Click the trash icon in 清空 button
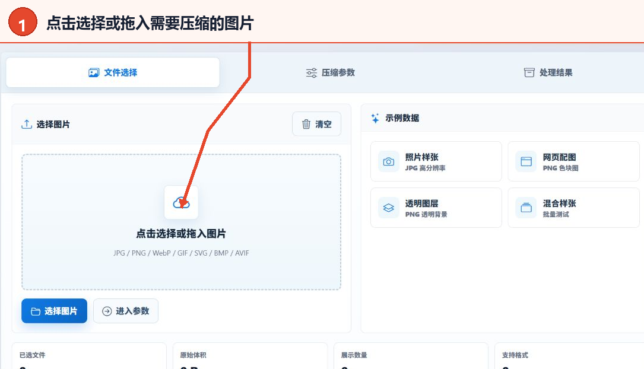This screenshot has width=644, height=369. pos(306,124)
